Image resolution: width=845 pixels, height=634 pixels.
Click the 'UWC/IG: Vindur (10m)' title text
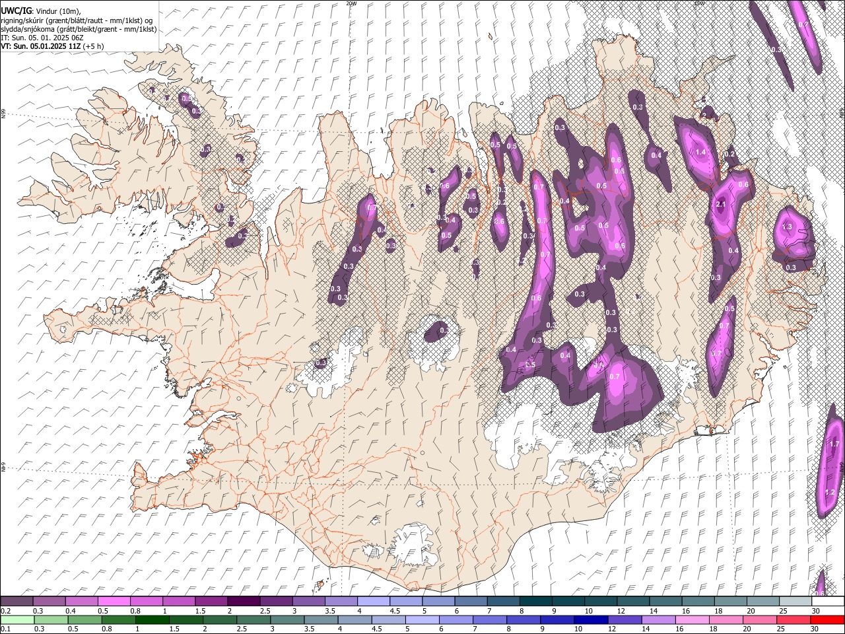40,11
